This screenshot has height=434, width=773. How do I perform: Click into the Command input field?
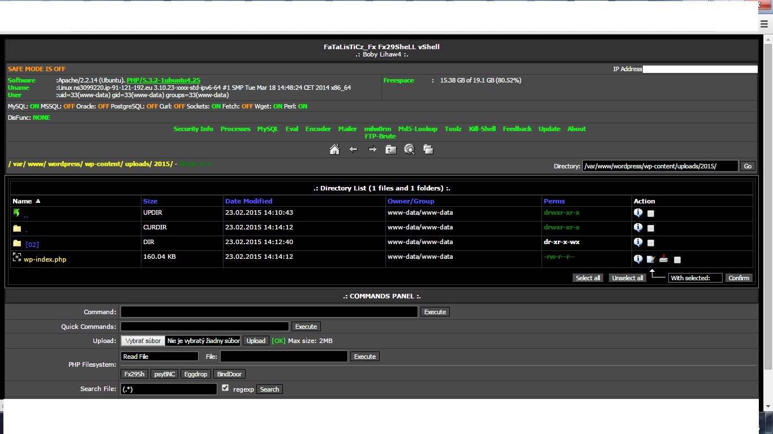269,312
